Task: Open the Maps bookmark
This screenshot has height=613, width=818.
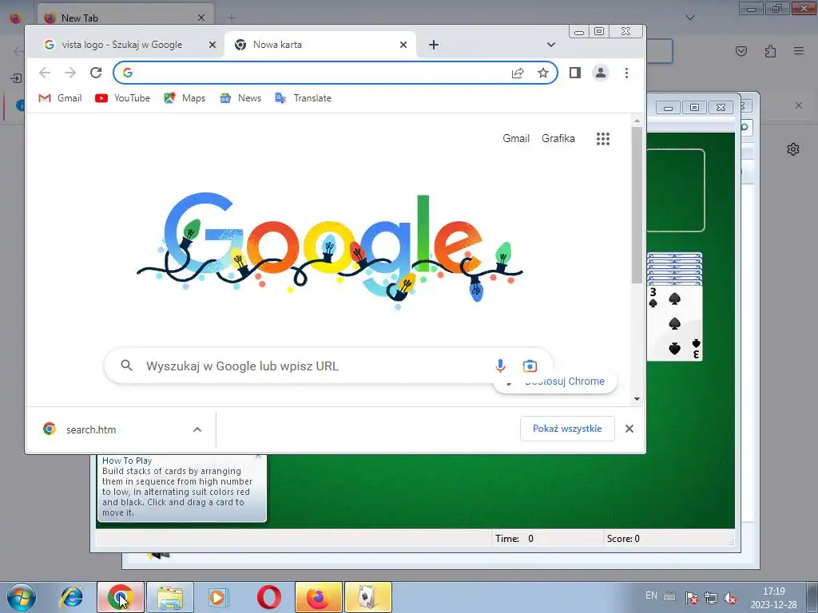Action: (x=185, y=98)
